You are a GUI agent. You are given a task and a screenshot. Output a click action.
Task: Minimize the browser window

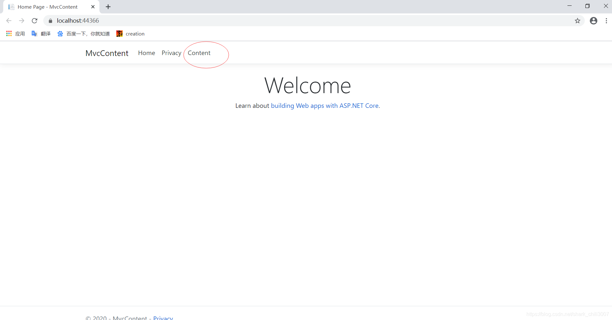[569, 6]
